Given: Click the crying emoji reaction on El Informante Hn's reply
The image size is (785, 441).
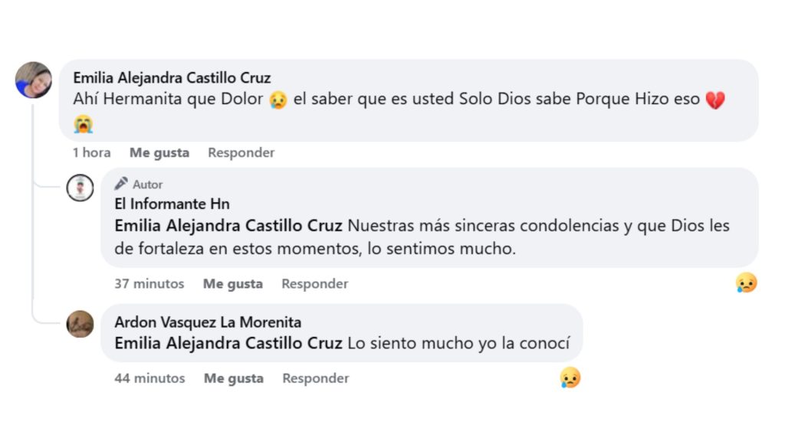Looking at the screenshot, I should click(745, 283).
